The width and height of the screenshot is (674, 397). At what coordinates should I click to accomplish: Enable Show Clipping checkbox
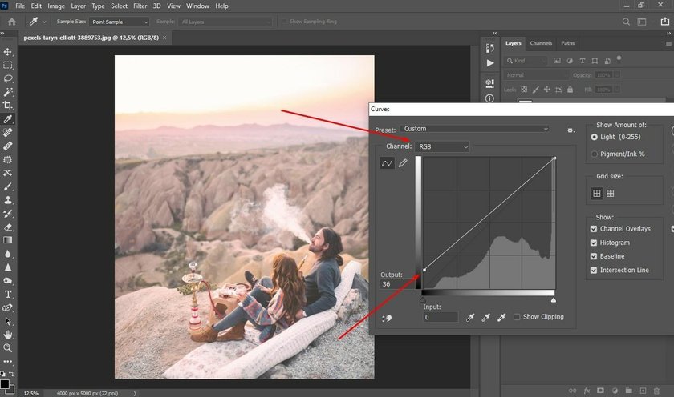pos(517,317)
